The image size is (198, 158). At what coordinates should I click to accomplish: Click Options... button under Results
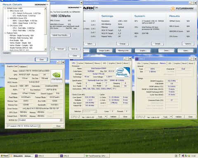[188, 44]
